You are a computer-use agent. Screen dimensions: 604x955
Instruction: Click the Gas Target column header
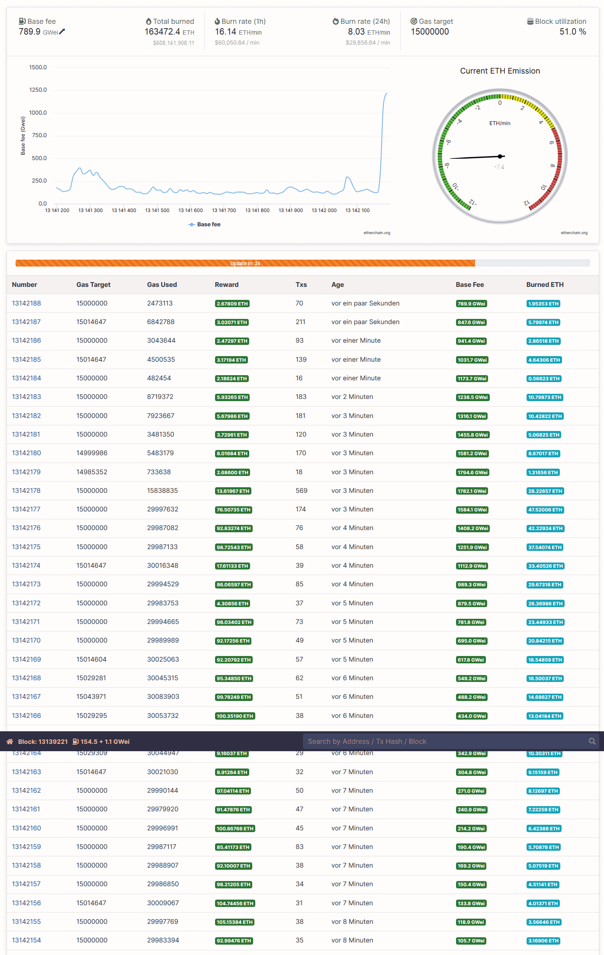pyautogui.click(x=93, y=285)
